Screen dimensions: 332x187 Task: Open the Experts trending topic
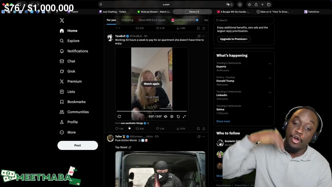click(221, 67)
